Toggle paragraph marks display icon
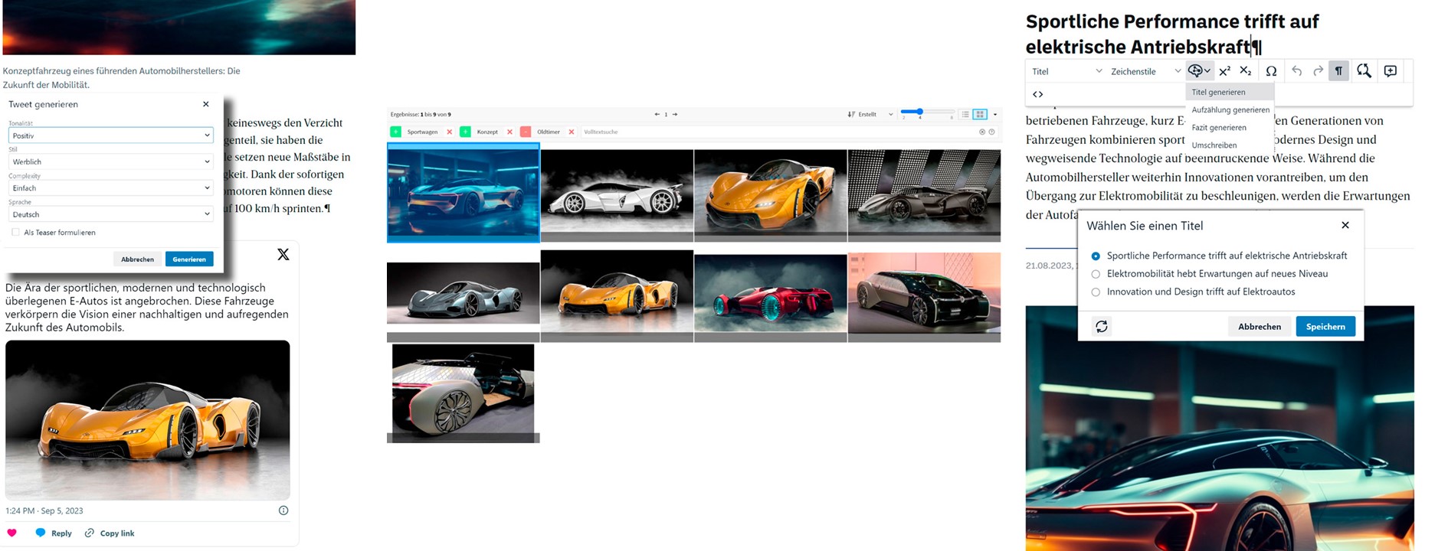 tap(1338, 71)
